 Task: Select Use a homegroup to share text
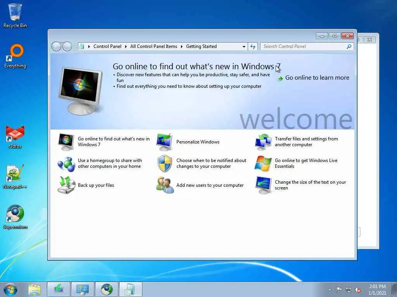point(110,164)
